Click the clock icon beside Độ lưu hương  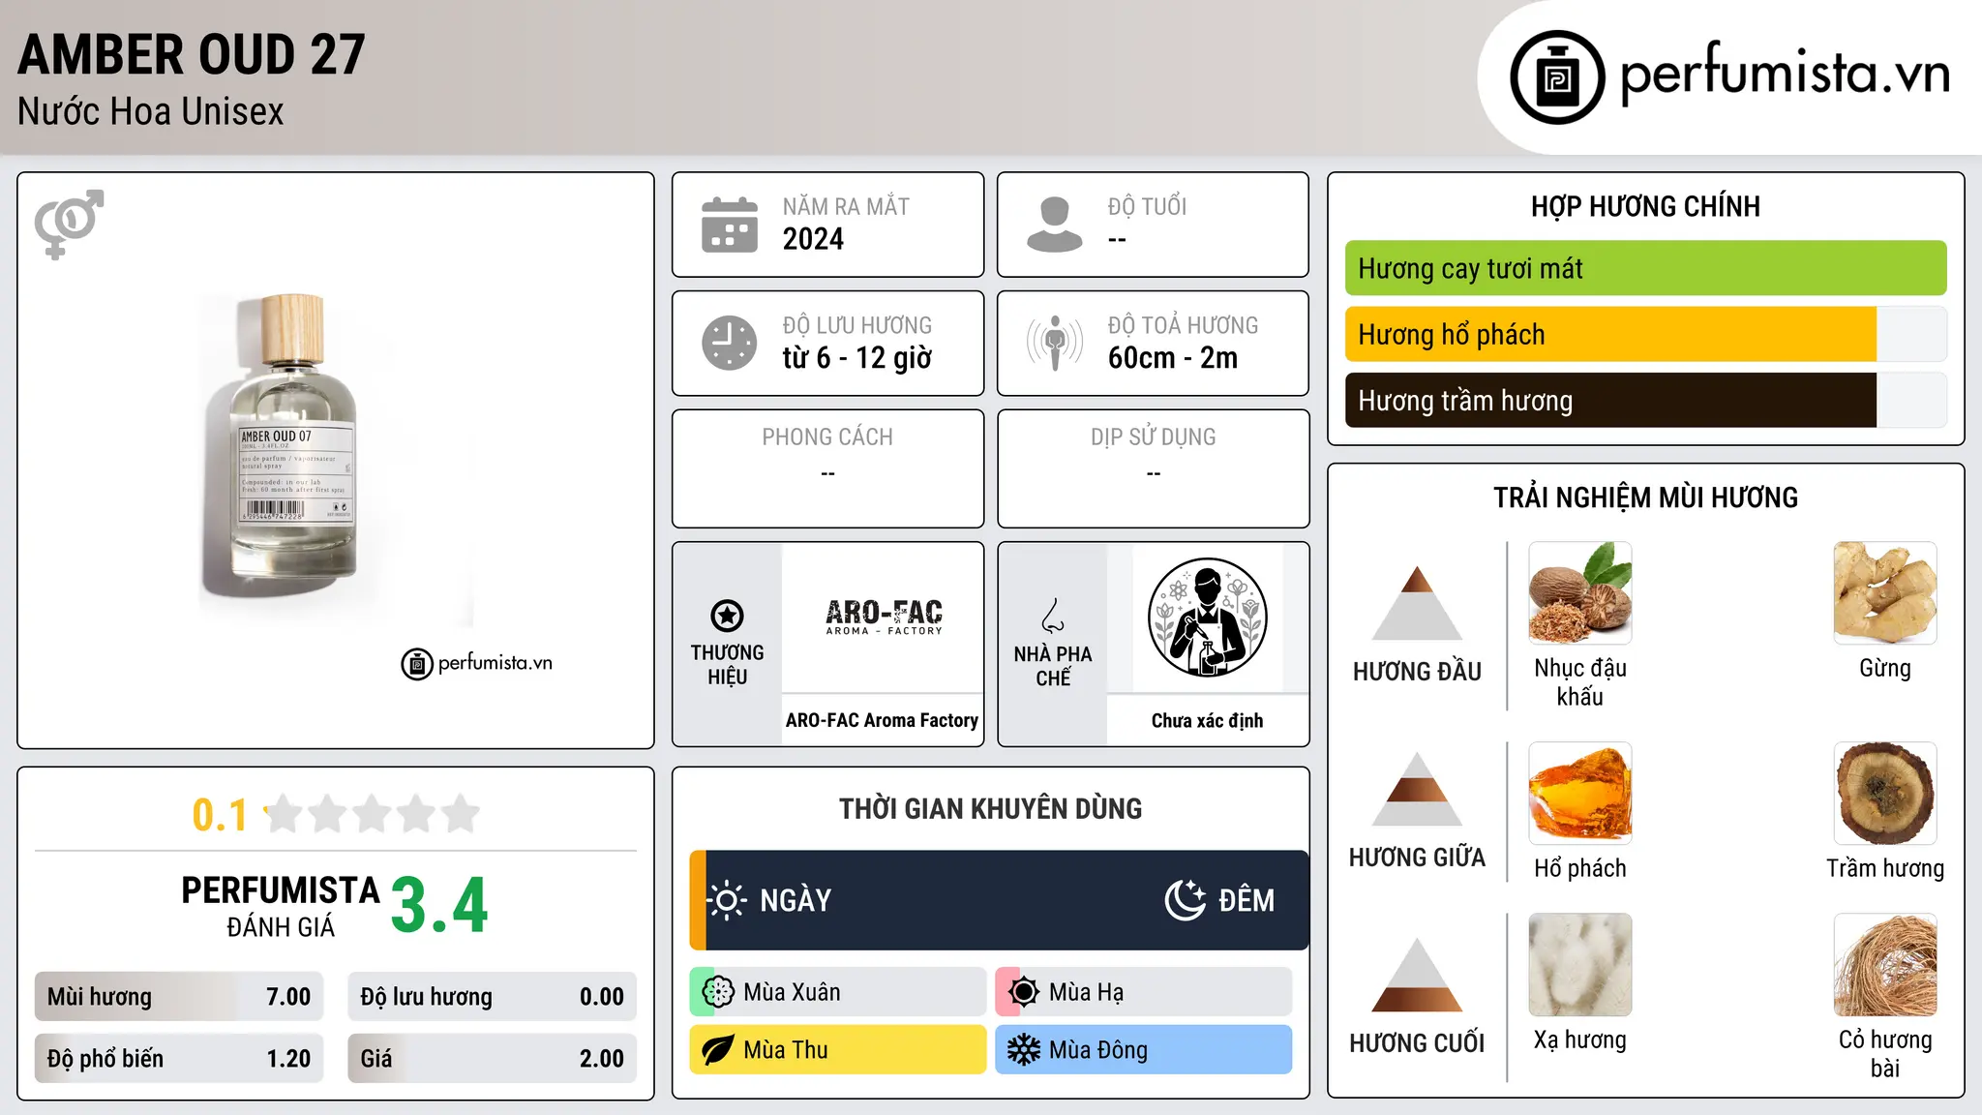[x=730, y=343]
